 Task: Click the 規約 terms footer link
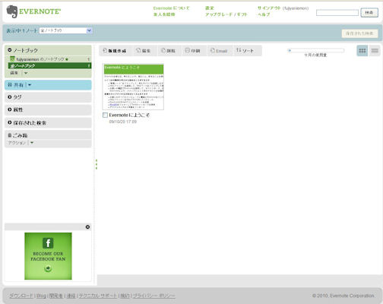coord(125,296)
